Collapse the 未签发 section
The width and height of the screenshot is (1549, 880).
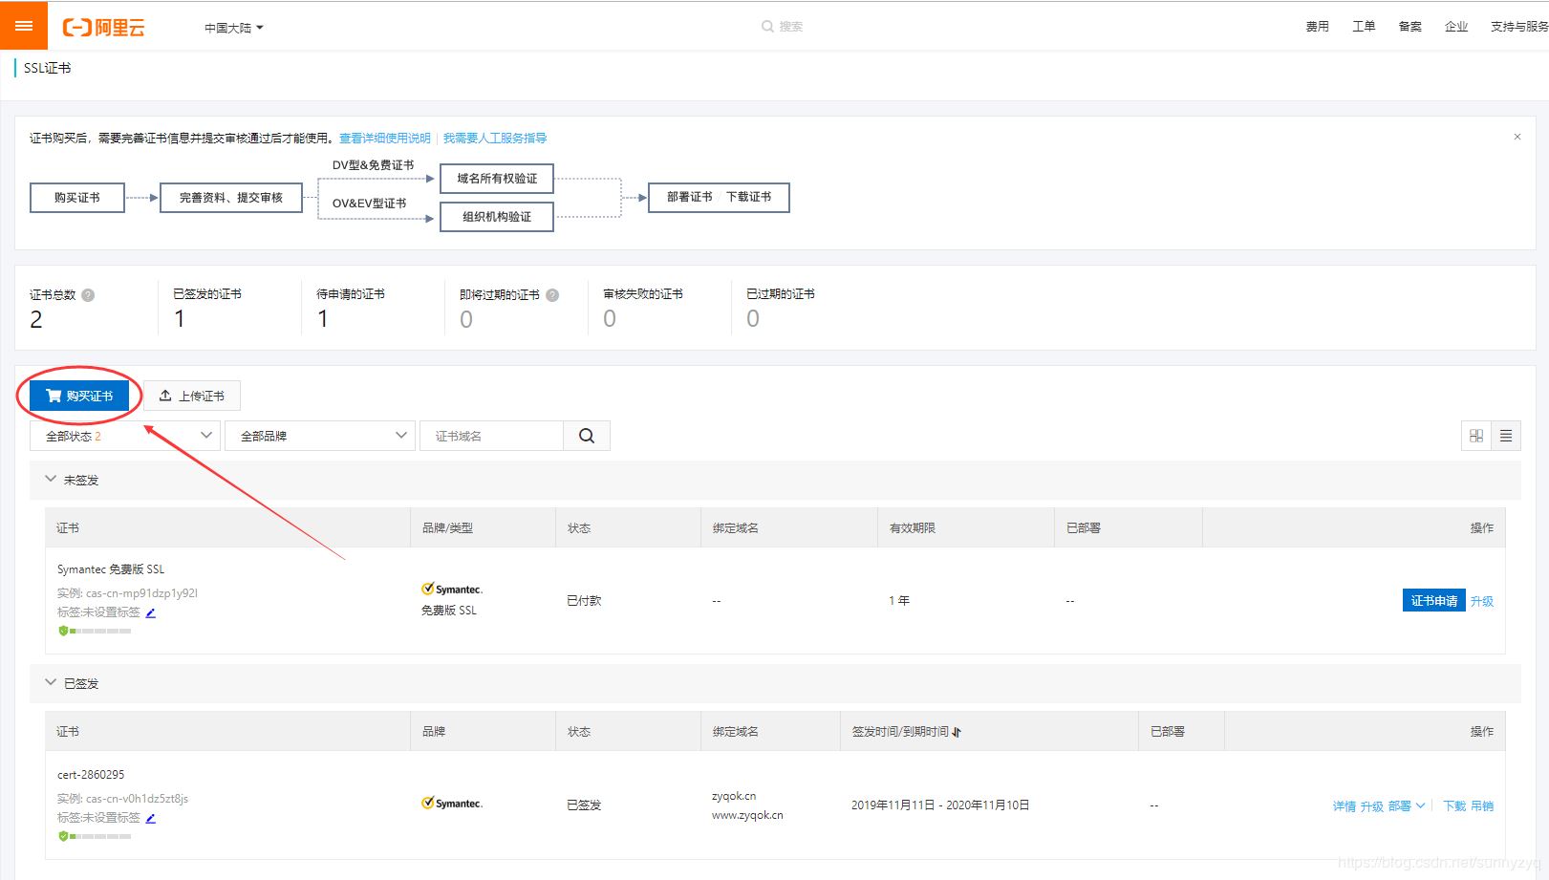coord(51,480)
